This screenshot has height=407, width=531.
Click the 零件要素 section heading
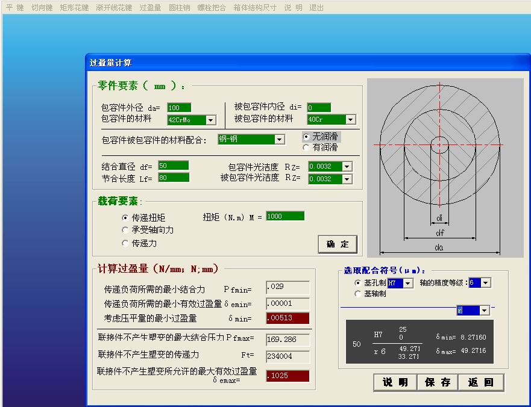(x=142, y=86)
